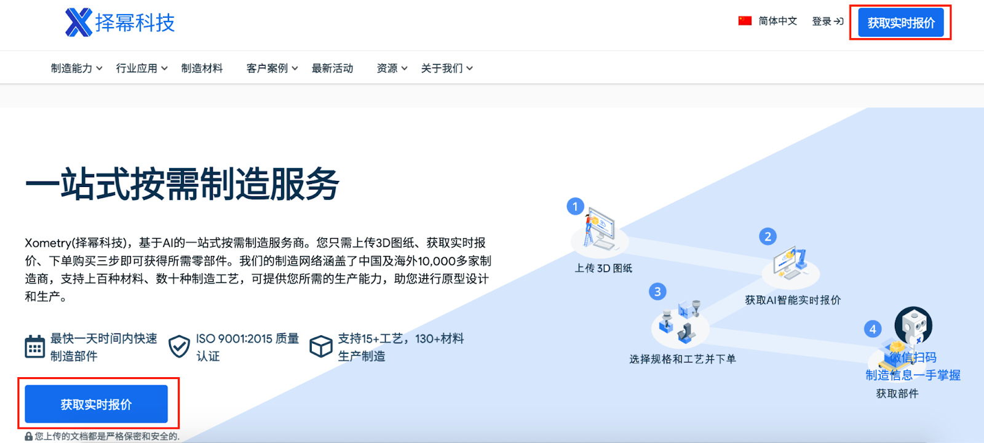Click the hero 获取实时报价 button
The width and height of the screenshot is (984, 443).
coord(96,404)
